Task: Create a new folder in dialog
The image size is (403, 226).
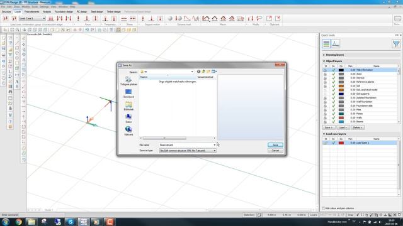Action: (x=208, y=72)
